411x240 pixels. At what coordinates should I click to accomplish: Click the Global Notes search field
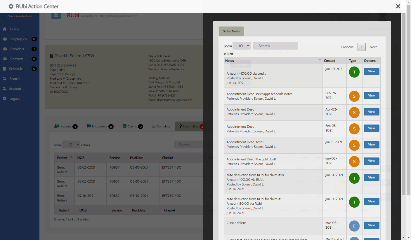pyautogui.click(x=275, y=46)
